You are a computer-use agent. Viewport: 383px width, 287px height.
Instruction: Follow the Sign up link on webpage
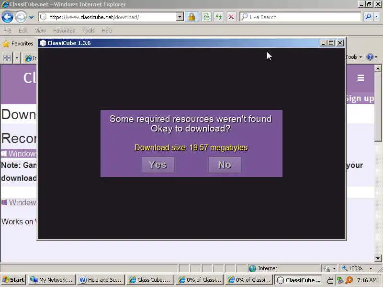tap(360, 99)
